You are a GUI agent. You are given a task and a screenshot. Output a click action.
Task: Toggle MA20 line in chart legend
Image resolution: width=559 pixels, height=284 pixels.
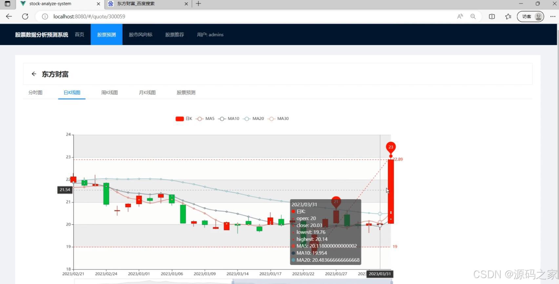(x=253, y=119)
